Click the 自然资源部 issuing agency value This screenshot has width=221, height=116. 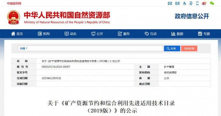[170, 73]
